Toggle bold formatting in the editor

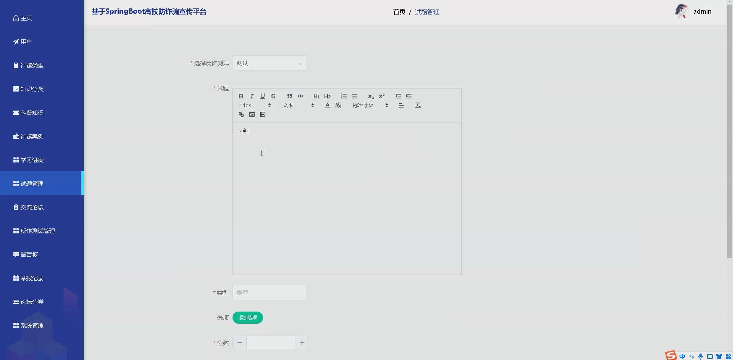[241, 96]
